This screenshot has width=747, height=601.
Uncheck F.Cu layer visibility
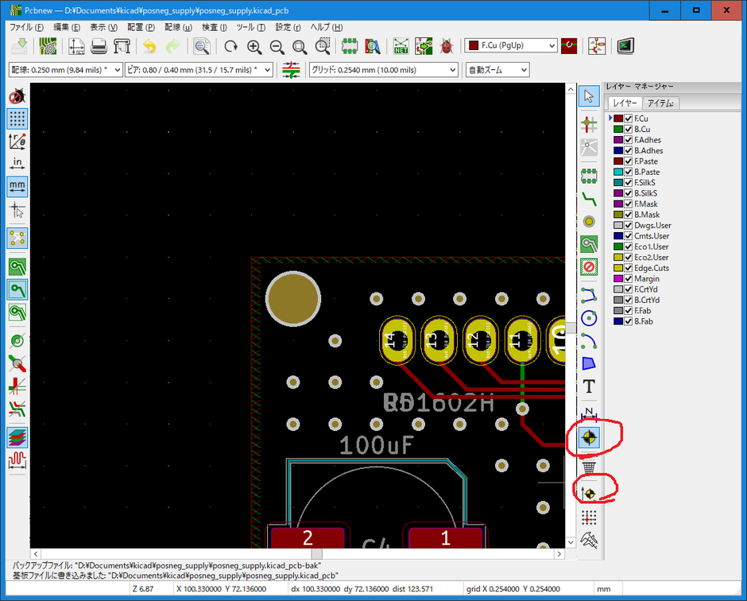click(x=629, y=118)
